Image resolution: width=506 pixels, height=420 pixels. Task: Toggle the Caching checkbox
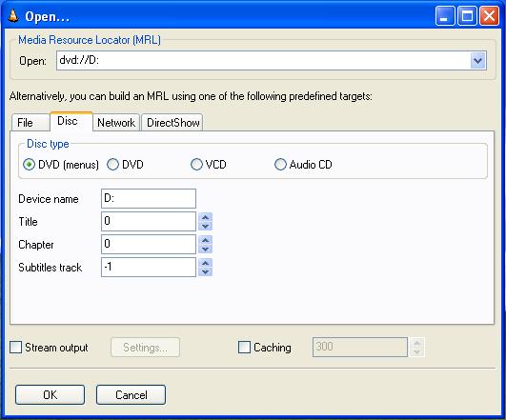click(244, 348)
